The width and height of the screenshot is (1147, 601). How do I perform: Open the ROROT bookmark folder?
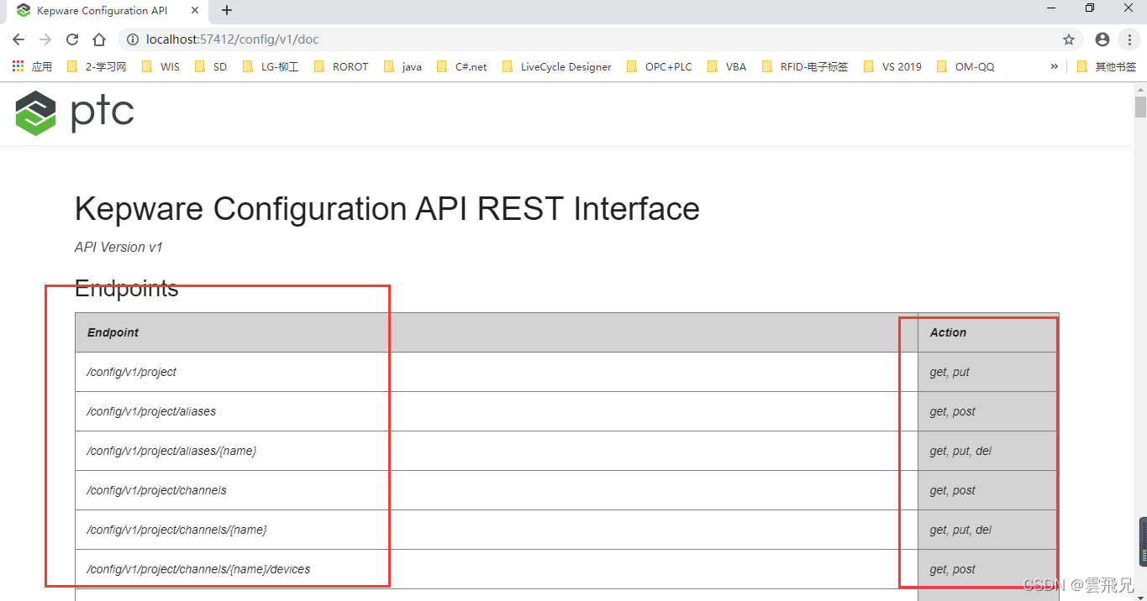pyautogui.click(x=341, y=66)
